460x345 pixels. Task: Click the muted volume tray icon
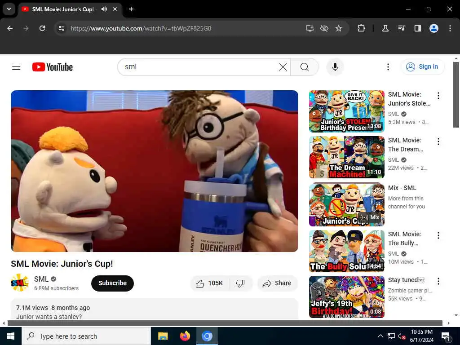[402, 336]
